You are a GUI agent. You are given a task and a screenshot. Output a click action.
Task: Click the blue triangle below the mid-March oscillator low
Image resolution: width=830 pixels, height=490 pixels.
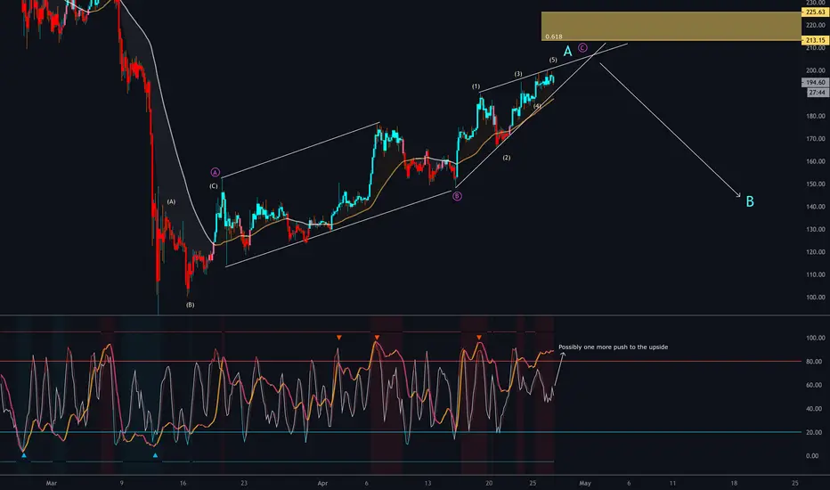point(155,455)
